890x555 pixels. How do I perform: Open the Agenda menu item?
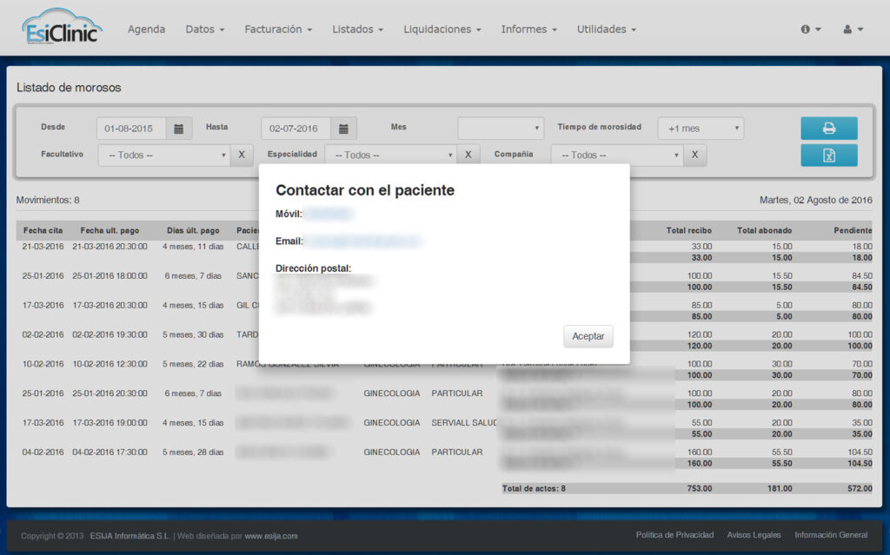(146, 29)
